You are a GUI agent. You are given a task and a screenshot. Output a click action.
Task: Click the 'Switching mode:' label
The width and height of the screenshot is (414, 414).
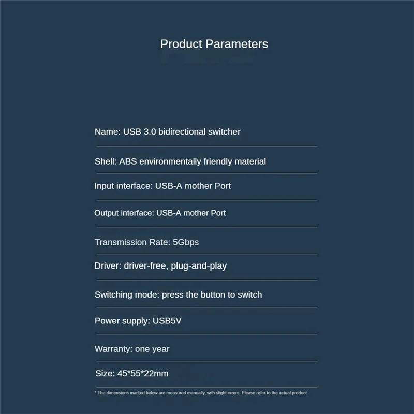127,295
